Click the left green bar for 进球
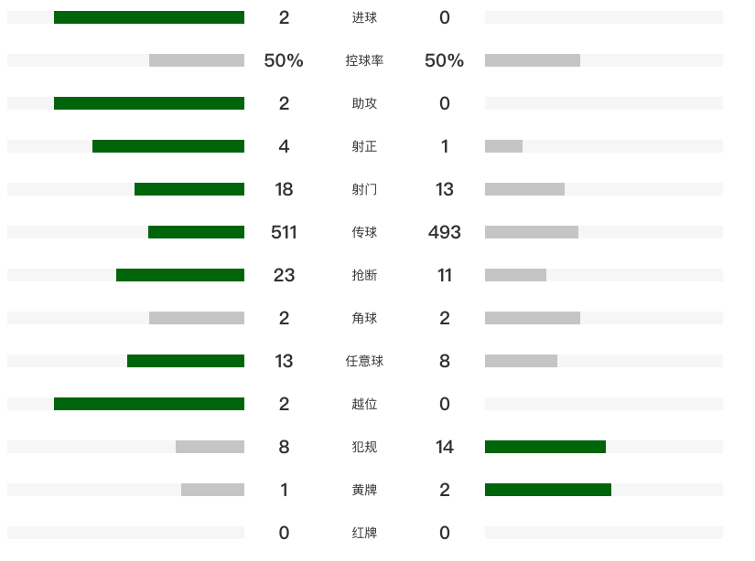This screenshot has width=755, height=561. point(149,17)
